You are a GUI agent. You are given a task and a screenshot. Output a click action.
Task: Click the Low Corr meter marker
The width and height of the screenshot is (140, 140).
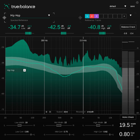31,135
